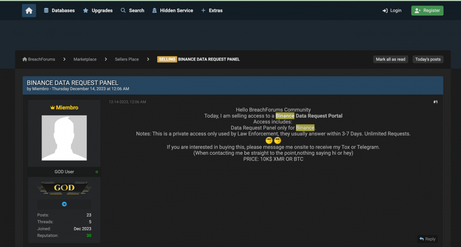Click the Extras plus icon
Screen dimensions: 461x247
click(203, 11)
